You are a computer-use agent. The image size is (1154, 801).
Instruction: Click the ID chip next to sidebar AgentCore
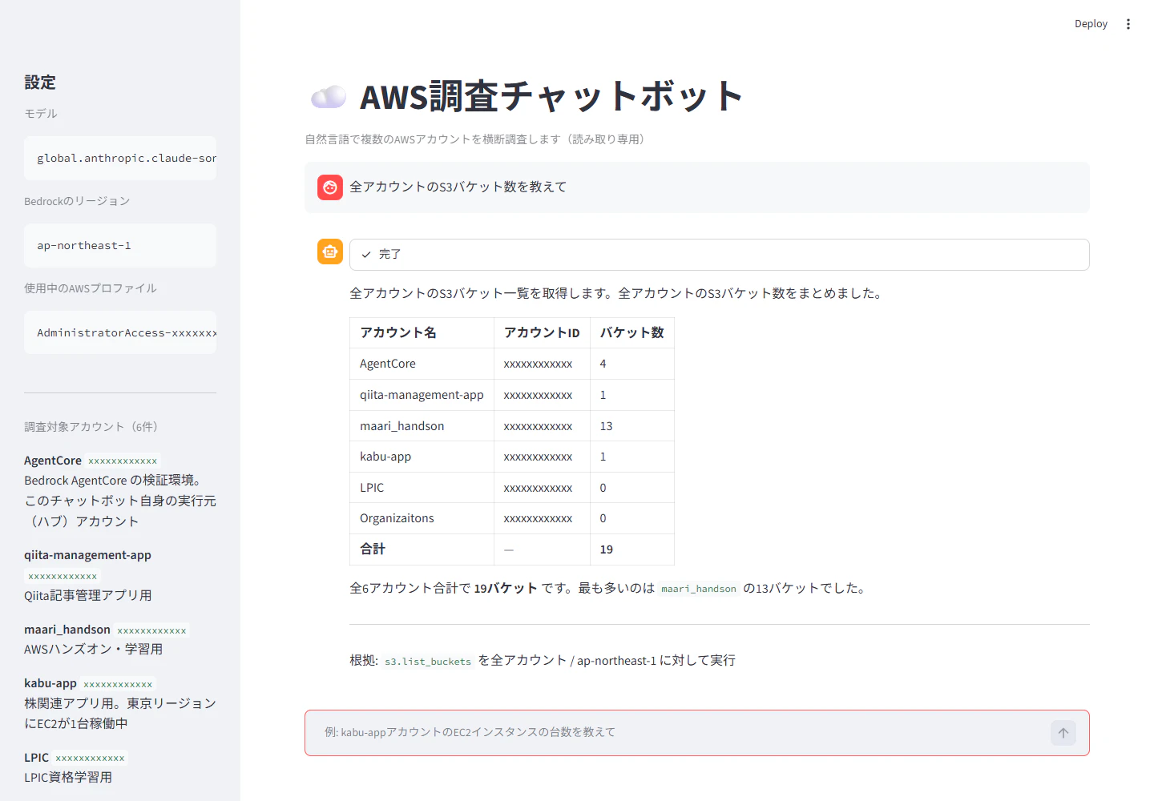pos(123,461)
